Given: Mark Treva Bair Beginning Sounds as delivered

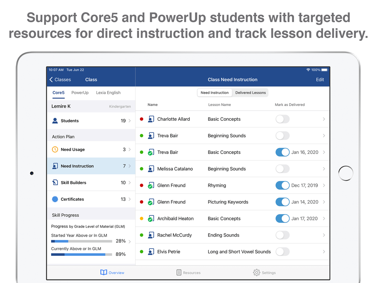Looking at the screenshot, I should click(x=282, y=136).
